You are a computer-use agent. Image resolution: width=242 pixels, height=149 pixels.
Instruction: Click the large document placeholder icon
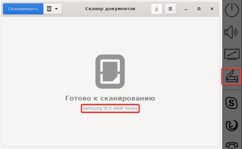click(x=110, y=71)
